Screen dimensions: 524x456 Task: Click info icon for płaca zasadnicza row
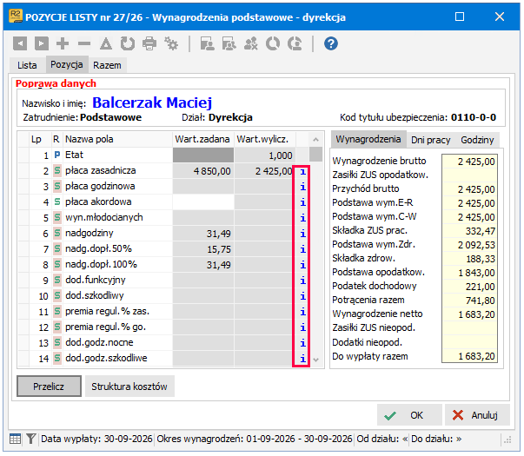[302, 172]
